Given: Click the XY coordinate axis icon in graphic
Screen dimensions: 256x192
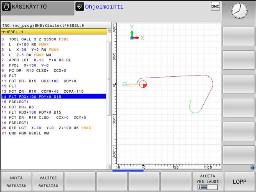Looking at the screenshot, I should coord(137,33).
